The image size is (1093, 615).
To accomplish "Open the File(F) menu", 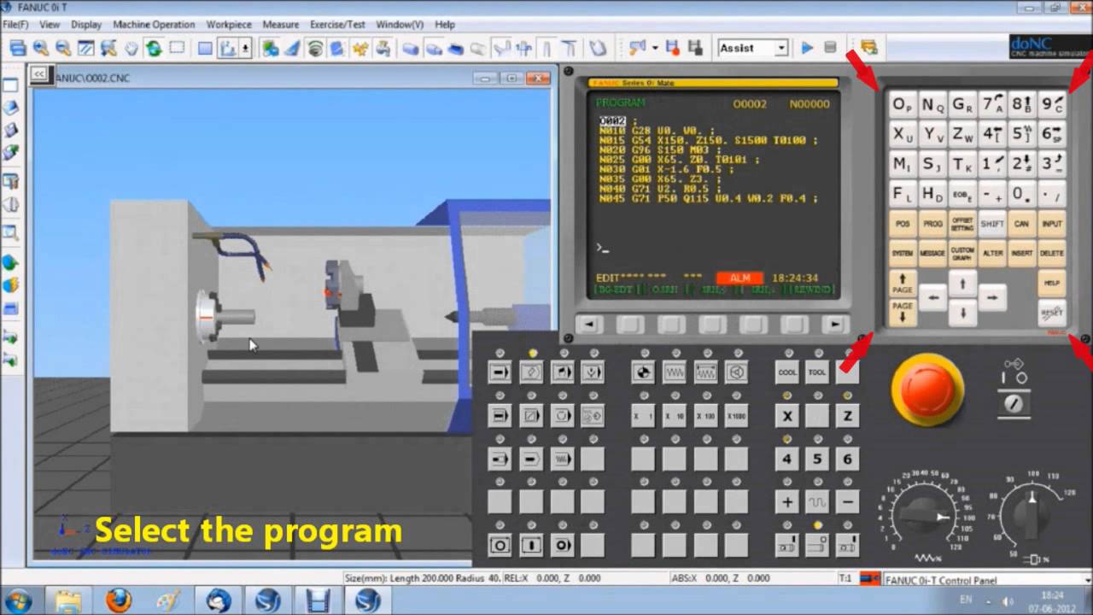I will (15, 25).
